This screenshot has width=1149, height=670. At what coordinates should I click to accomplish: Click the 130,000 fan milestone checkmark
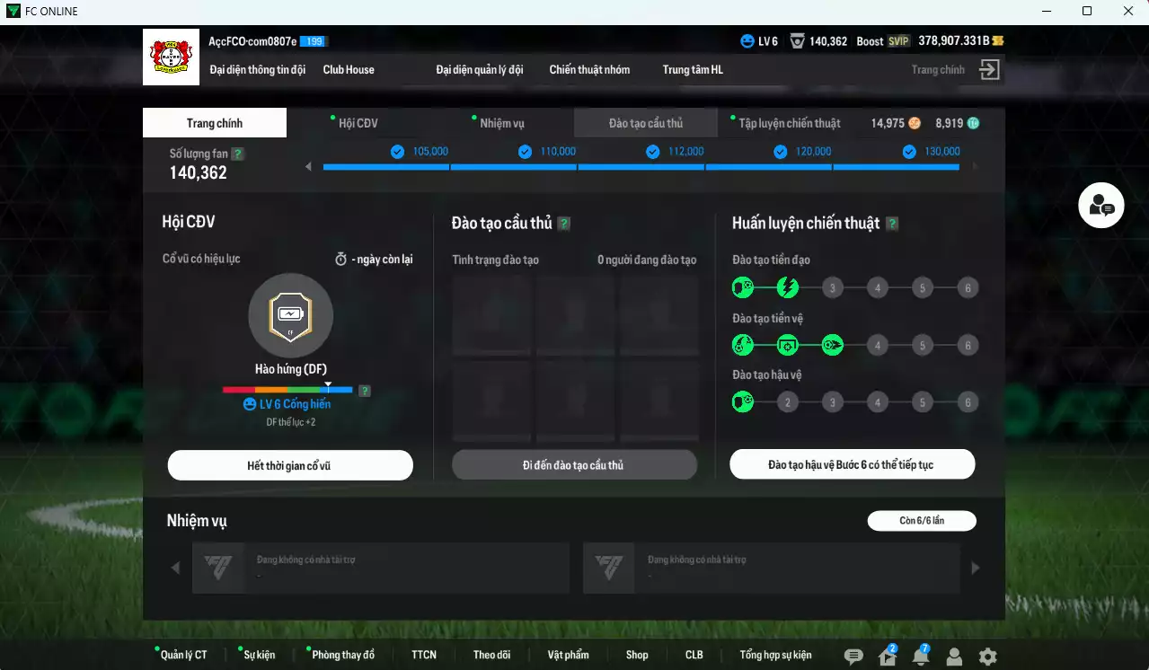[909, 152]
